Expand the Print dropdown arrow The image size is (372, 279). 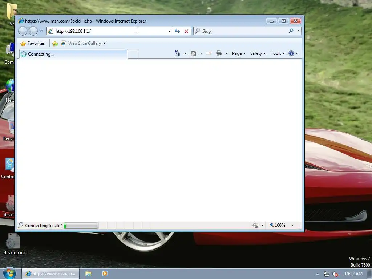226,53
